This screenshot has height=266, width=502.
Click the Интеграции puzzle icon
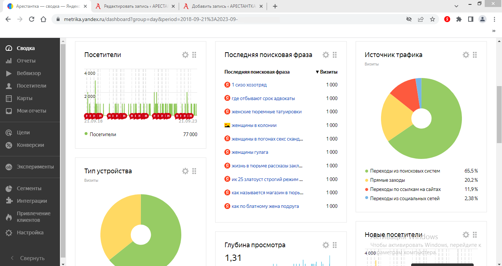coord(9,201)
